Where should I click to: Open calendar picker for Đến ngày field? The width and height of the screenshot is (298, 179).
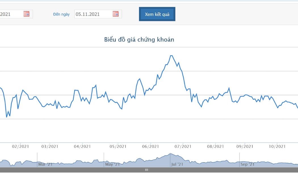116,14
